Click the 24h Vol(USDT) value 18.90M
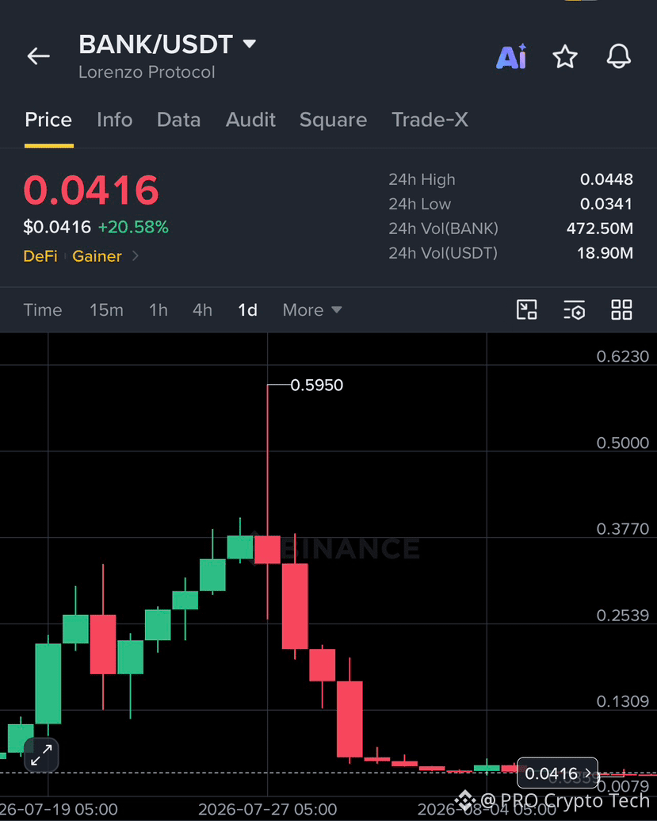657x821 pixels. [x=605, y=253]
